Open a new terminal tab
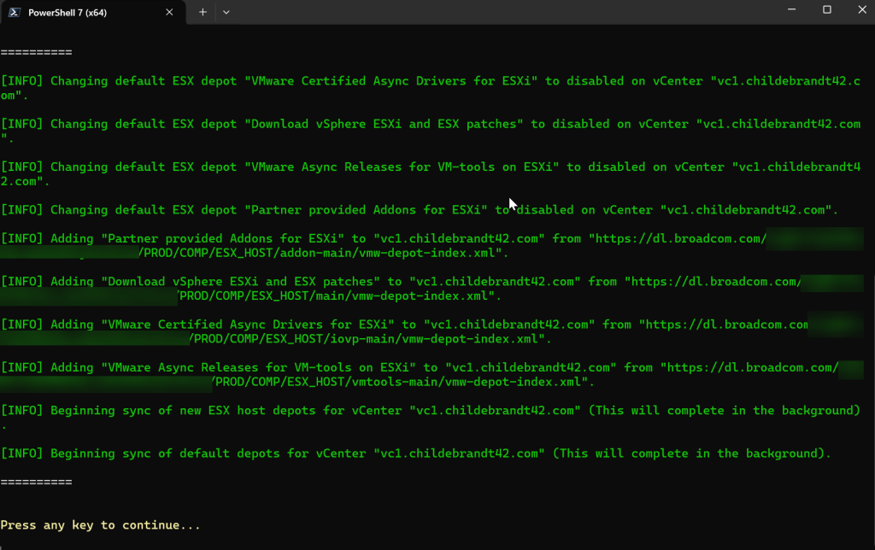 203,12
